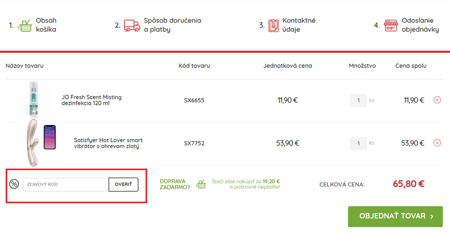The image size is (450, 237).
Task: Click the delivery truck icon in step 2
Action: click(131, 25)
